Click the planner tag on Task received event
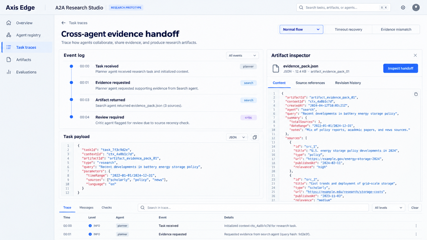The width and height of the screenshot is (427, 240). click(x=248, y=67)
